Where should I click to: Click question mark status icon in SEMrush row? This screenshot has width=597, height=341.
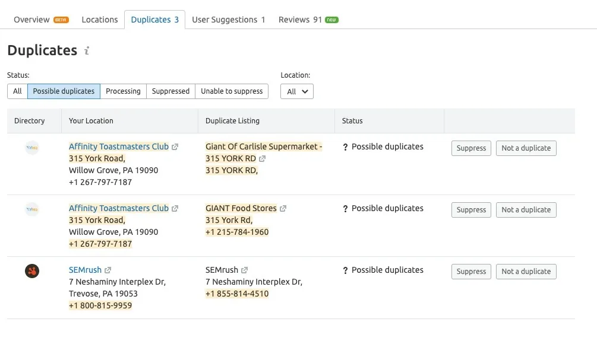point(345,270)
